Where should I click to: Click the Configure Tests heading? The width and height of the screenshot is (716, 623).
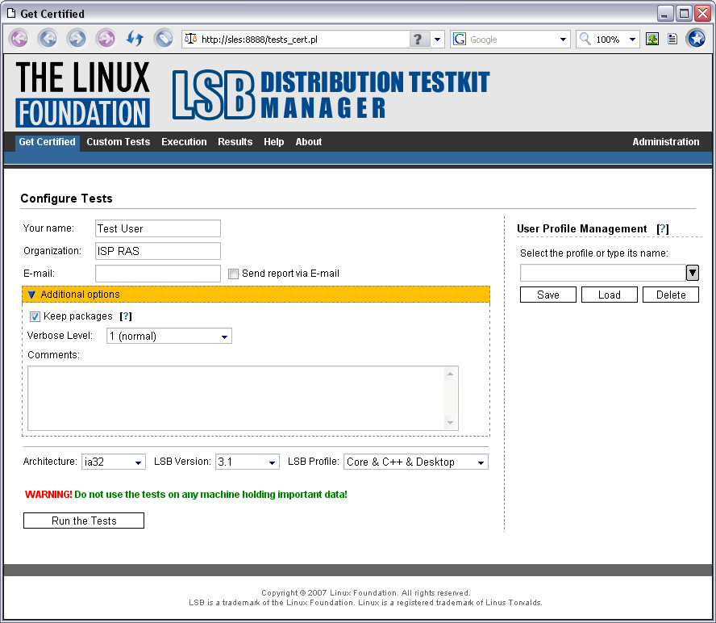tap(67, 199)
